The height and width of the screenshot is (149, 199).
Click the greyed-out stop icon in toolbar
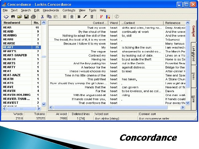coord(117,17)
